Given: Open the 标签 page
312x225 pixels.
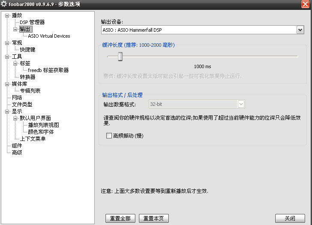Looking at the screenshot, I should pyautogui.click(x=25, y=63).
